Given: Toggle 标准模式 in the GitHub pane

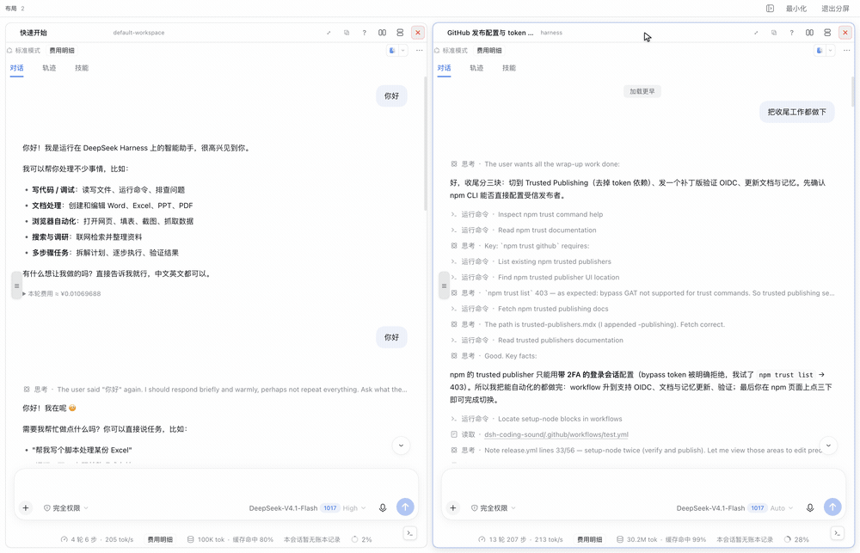Looking at the screenshot, I should click(451, 51).
